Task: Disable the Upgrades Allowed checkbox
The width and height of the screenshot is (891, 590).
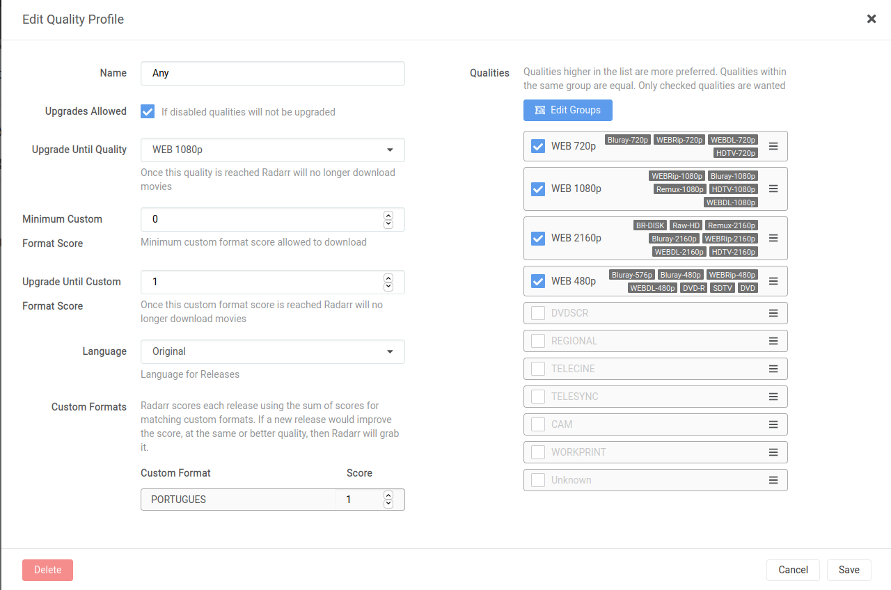Action: [x=147, y=111]
